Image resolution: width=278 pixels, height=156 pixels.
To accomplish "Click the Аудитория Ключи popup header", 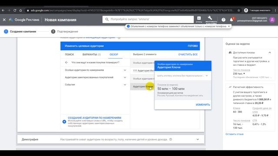I will click(183, 66).
